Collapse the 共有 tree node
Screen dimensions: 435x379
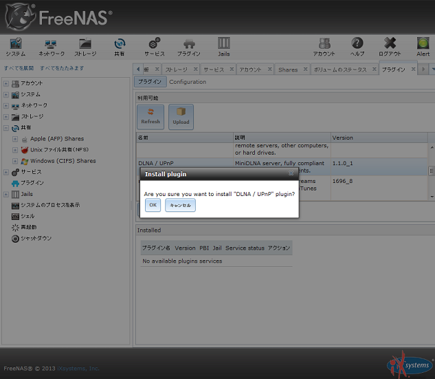tap(6, 128)
